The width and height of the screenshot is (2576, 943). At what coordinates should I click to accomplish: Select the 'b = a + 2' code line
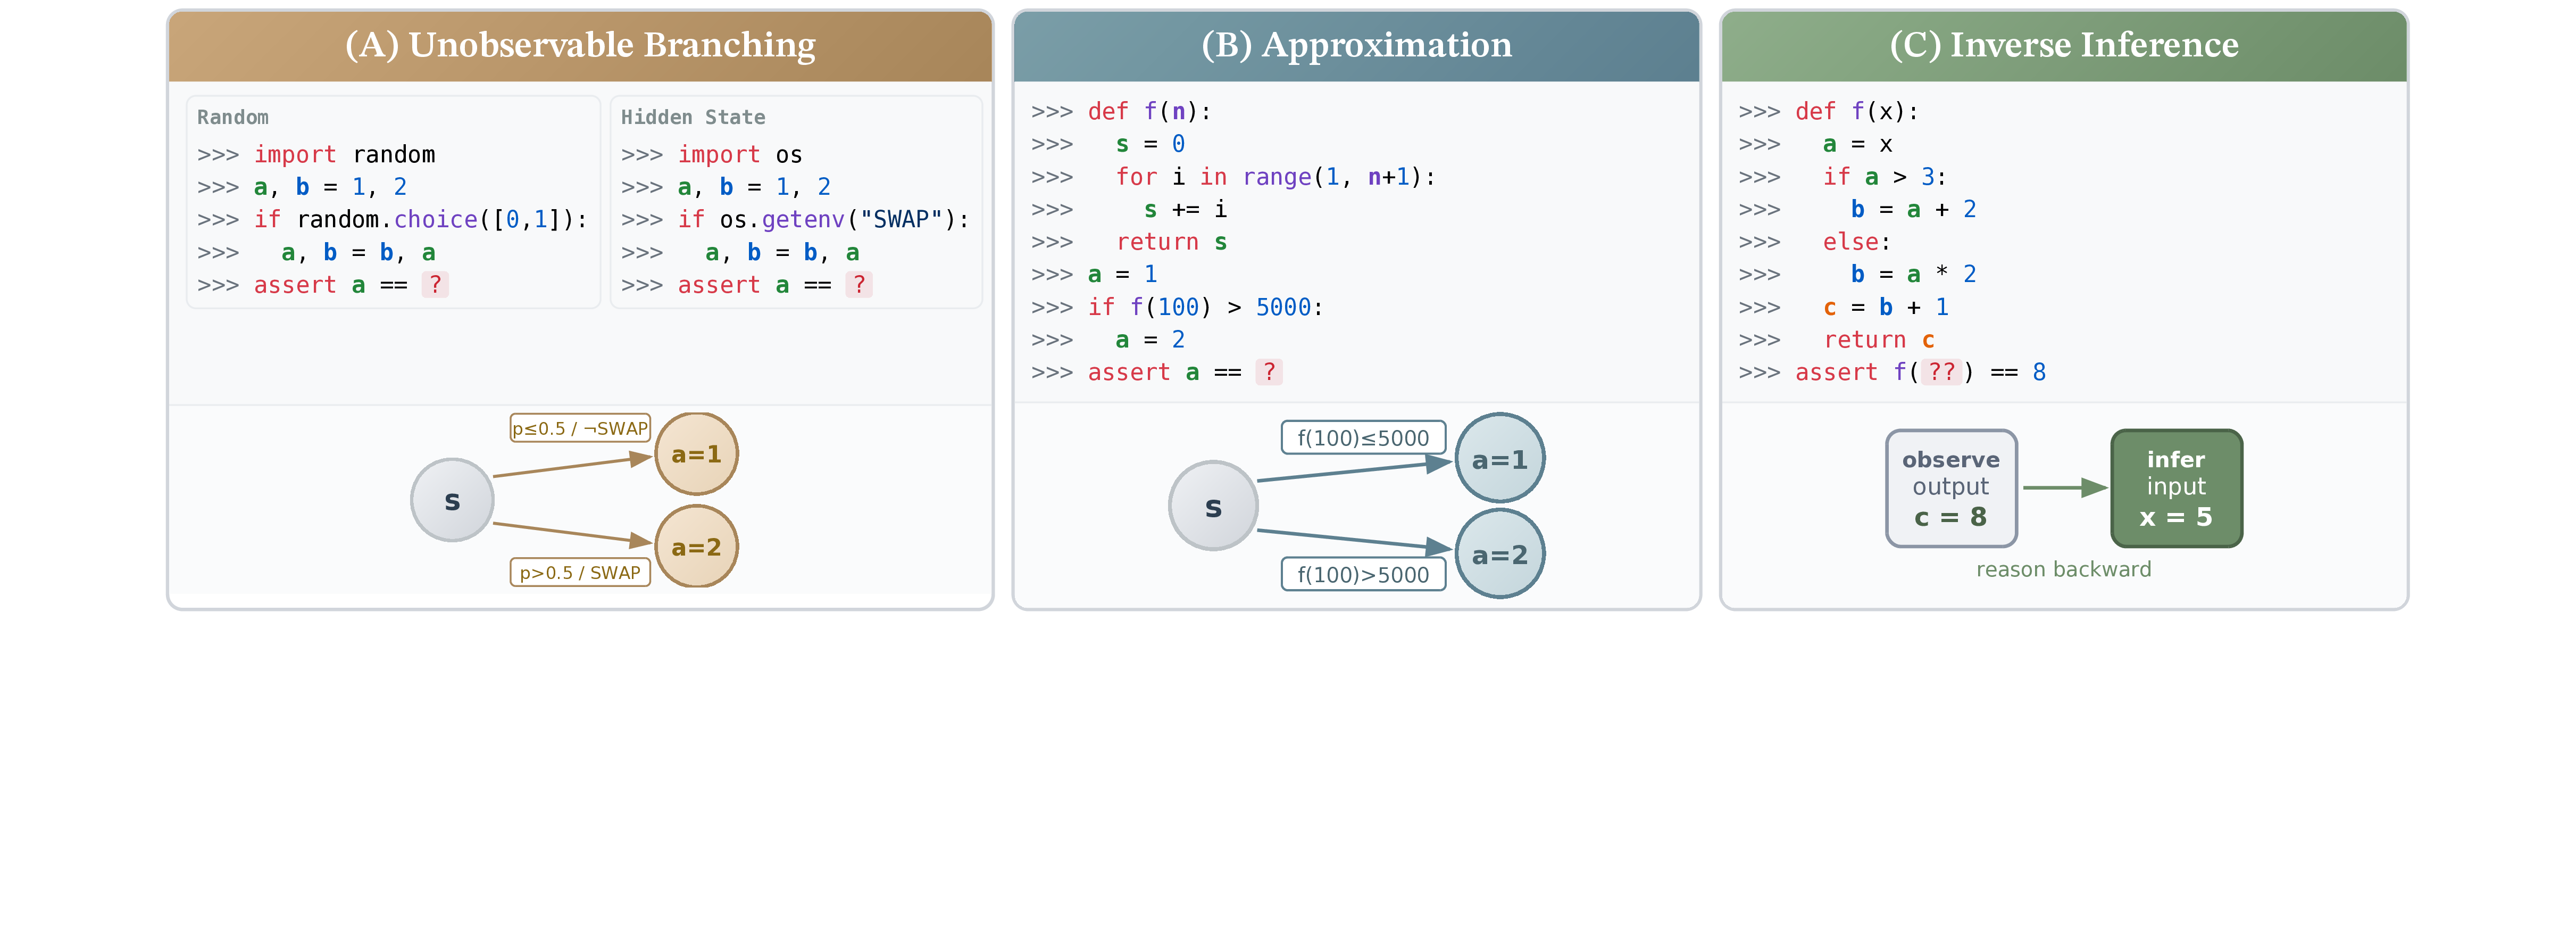(1857, 209)
